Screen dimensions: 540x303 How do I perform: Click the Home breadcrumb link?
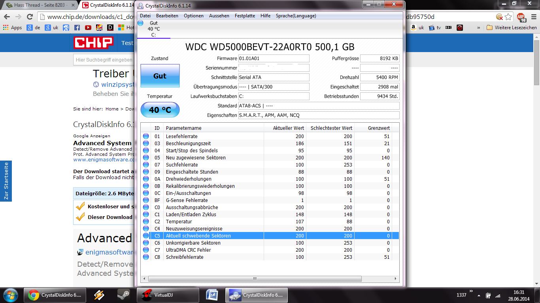[x=112, y=109]
